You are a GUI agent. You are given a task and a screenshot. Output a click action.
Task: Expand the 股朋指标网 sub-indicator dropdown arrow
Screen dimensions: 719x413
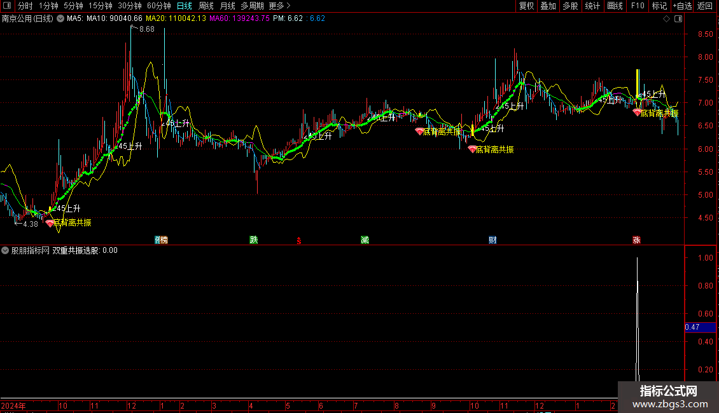[x=5, y=250]
